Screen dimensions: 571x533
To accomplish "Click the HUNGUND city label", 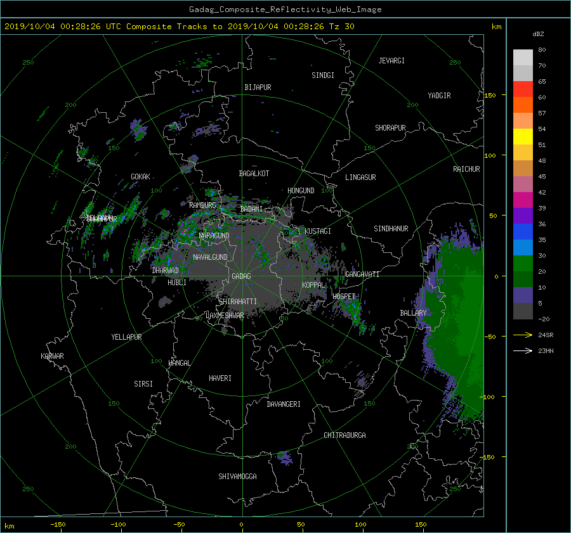I will point(301,191).
